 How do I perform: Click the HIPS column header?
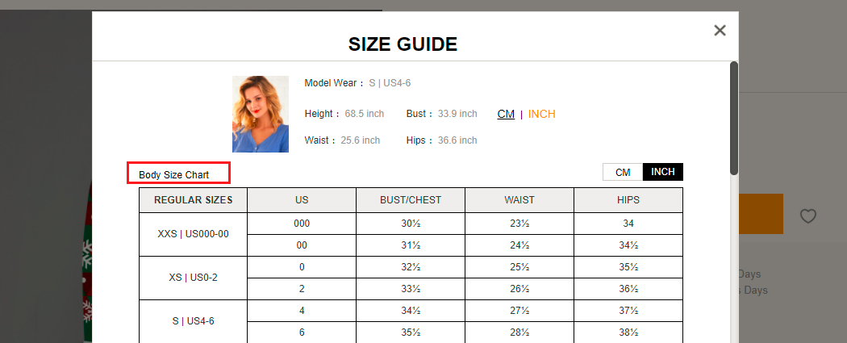click(628, 200)
